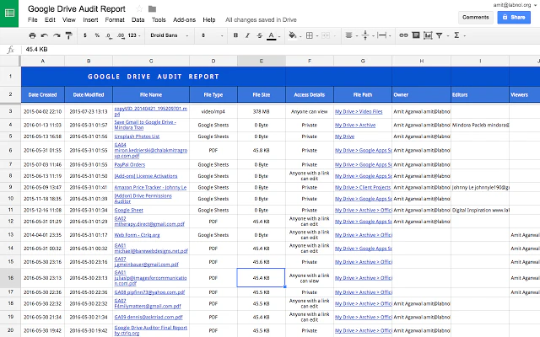Open the Google Sheets home icon
The height and width of the screenshot is (337, 540).
[x=9, y=13]
